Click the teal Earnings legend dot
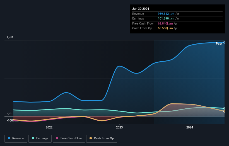 point(33,138)
